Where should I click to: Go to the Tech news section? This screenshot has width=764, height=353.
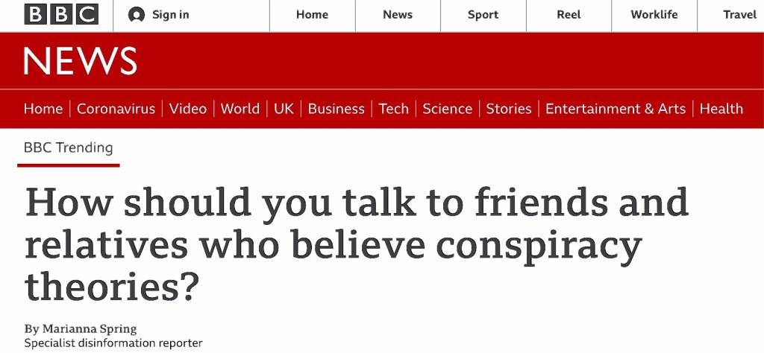coord(393,109)
